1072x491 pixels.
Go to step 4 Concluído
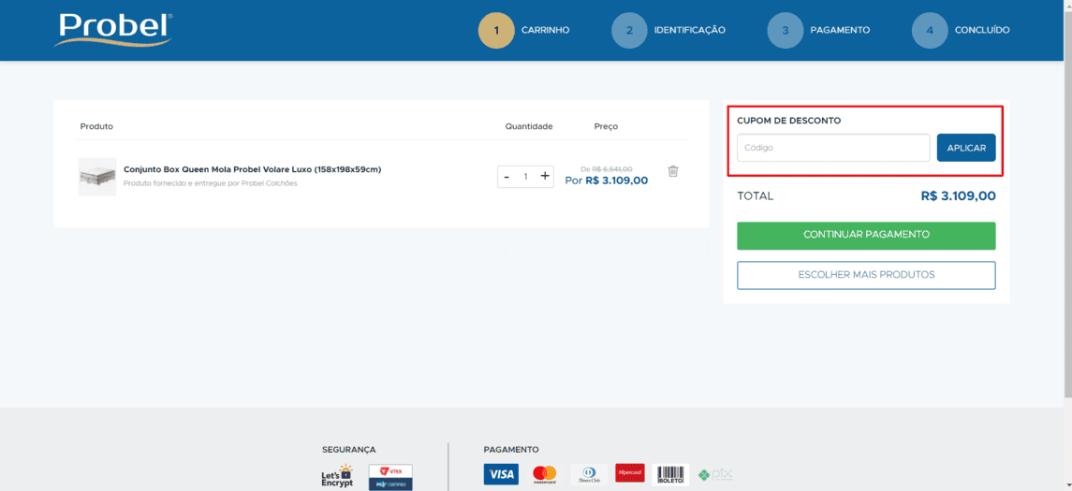click(962, 31)
